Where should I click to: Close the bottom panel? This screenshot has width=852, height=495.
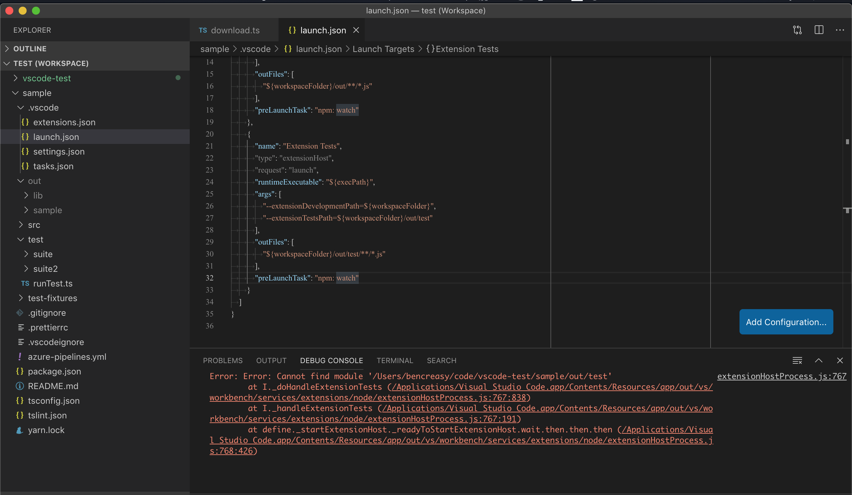[840, 360]
